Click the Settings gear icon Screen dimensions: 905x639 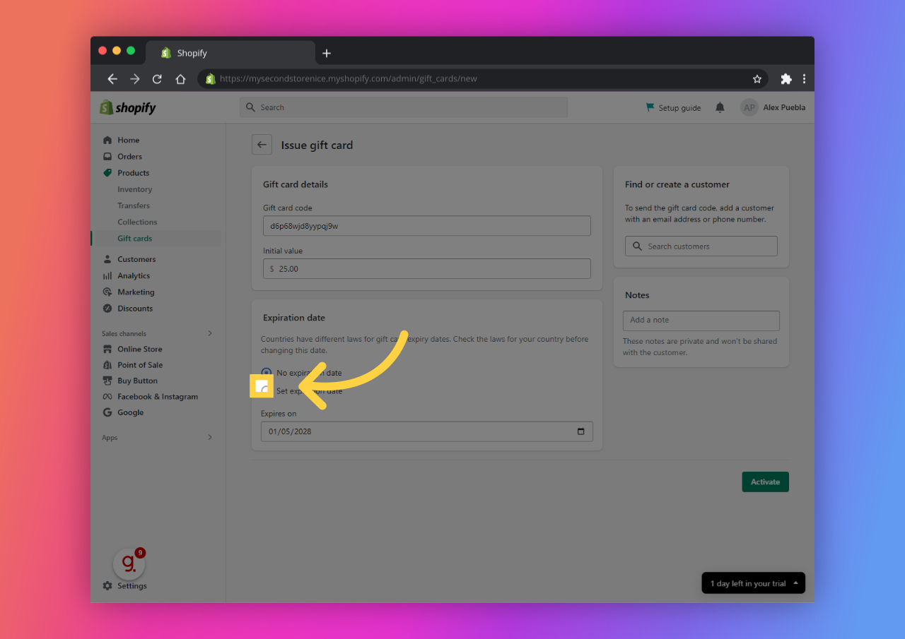point(107,586)
